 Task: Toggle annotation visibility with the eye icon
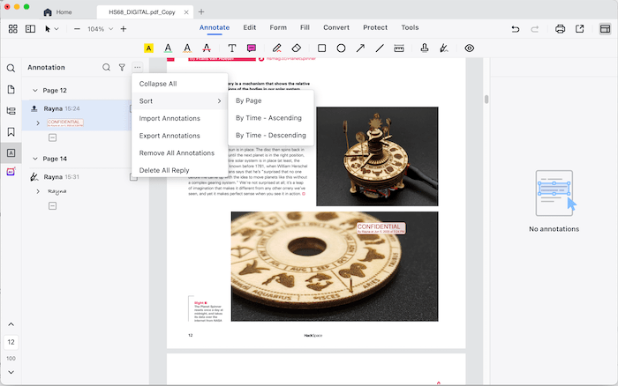(469, 48)
